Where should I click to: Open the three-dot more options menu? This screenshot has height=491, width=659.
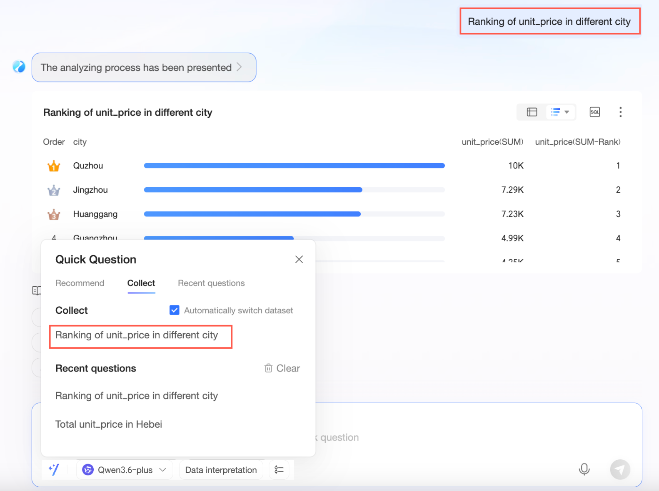[x=620, y=112]
